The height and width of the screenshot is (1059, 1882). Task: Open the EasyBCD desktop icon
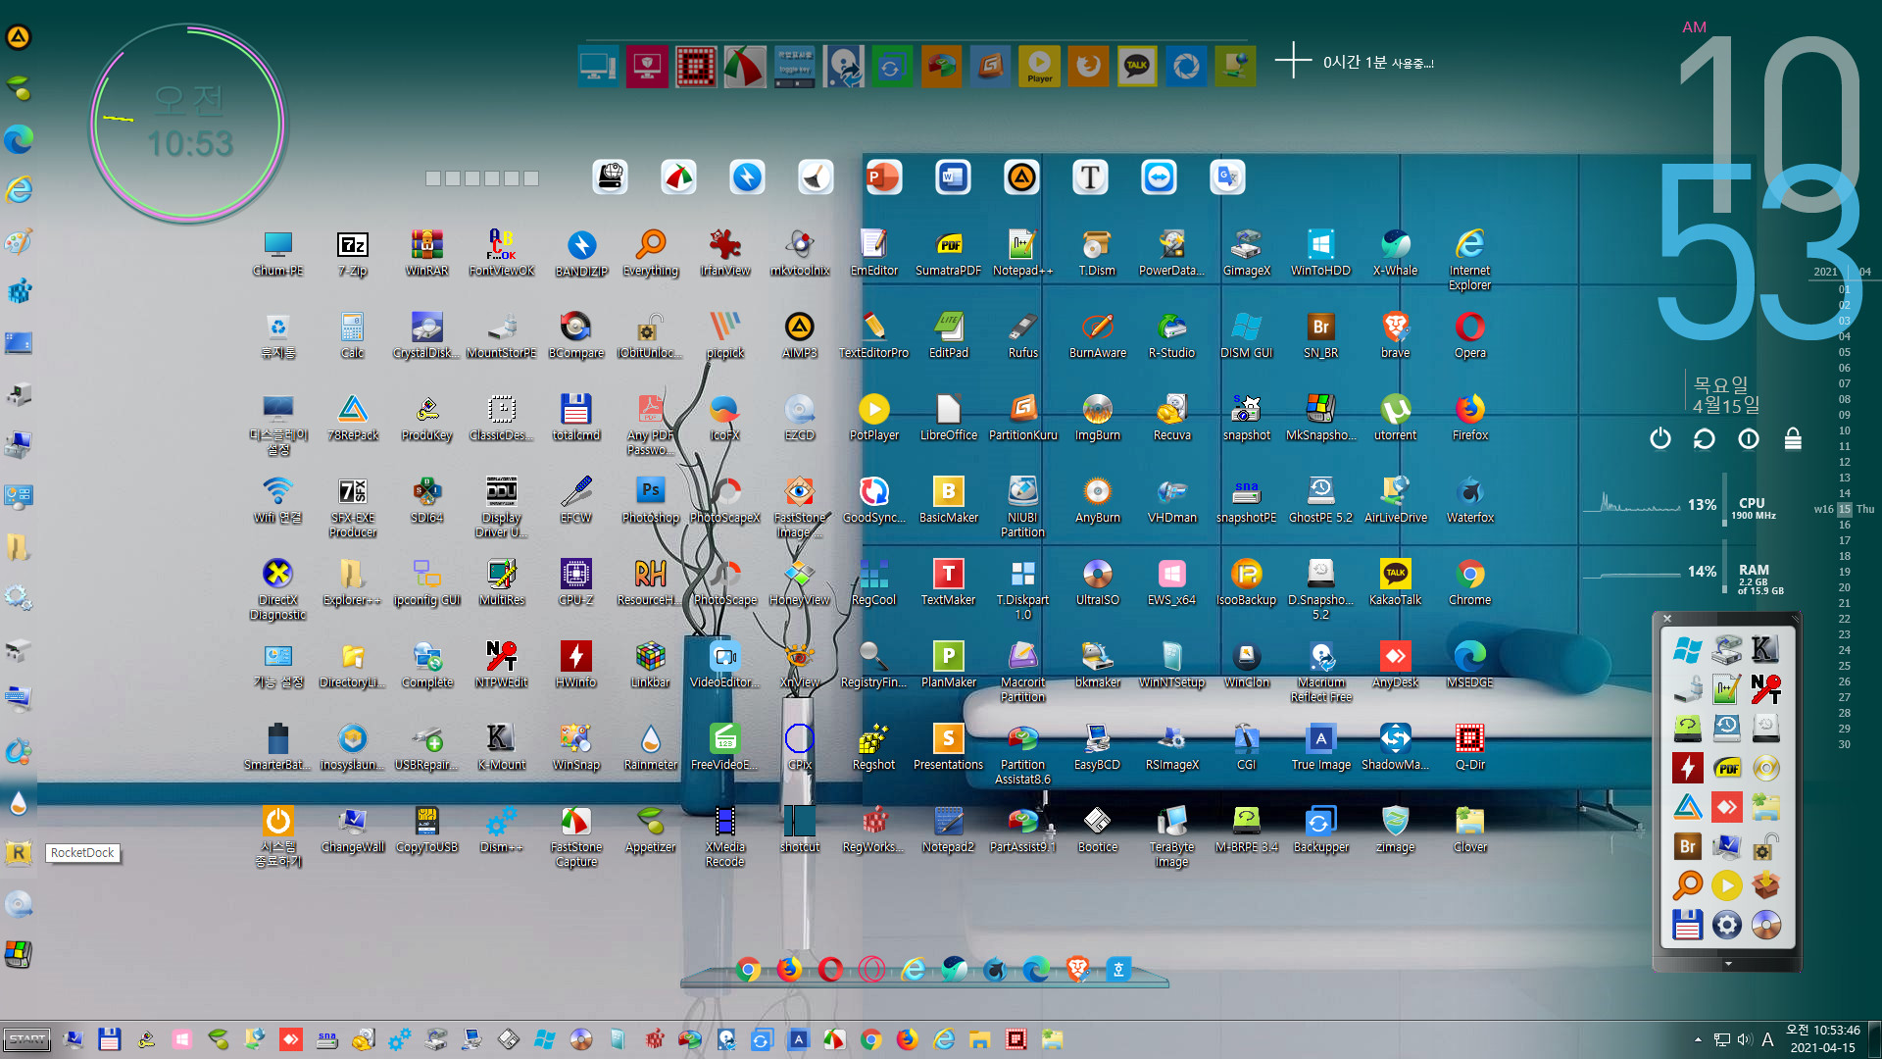point(1097,746)
